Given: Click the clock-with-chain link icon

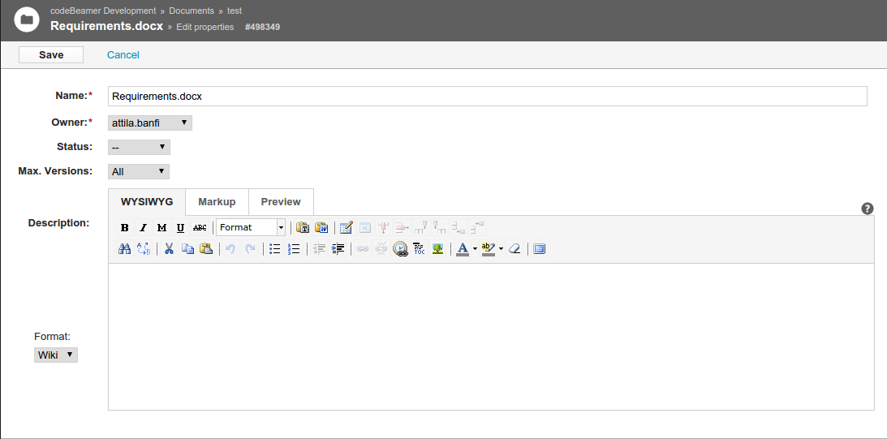Looking at the screenshot, I should tap(401, 249).
